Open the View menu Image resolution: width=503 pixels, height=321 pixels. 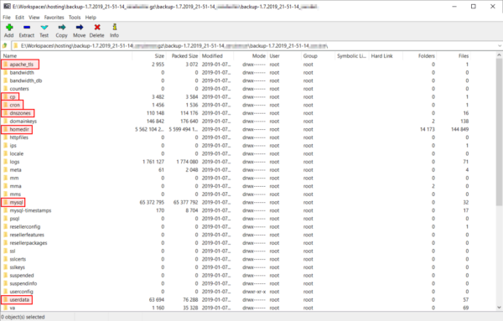(x=34, y=18)
